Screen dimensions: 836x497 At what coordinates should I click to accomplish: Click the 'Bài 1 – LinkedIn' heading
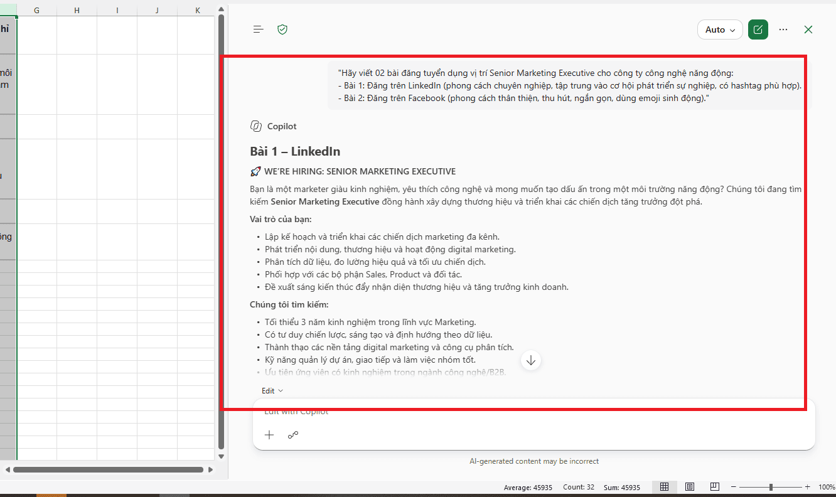295,151
